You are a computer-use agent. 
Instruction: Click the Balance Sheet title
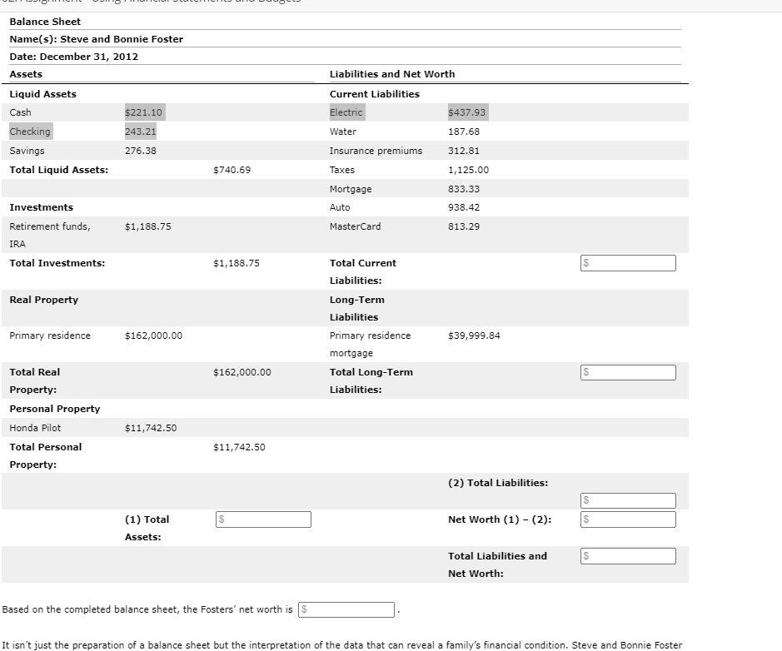pos(45,22)
